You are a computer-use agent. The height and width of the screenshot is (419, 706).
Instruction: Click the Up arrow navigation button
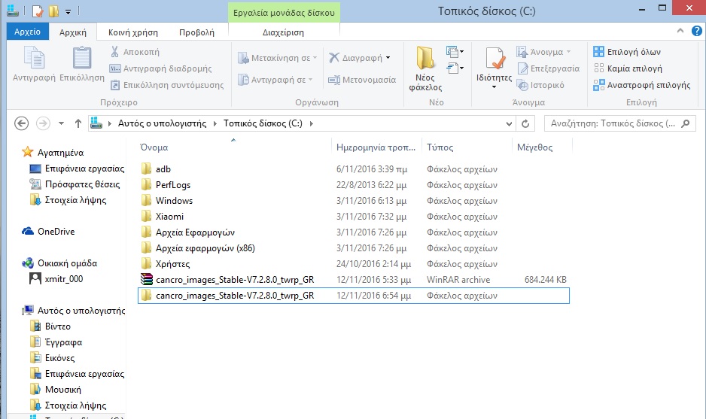tap(78, 123)
